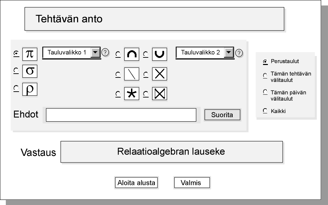This screenshot has height=205, width=328.
Task: Select the projection pi operator icon
Action: 30,54
